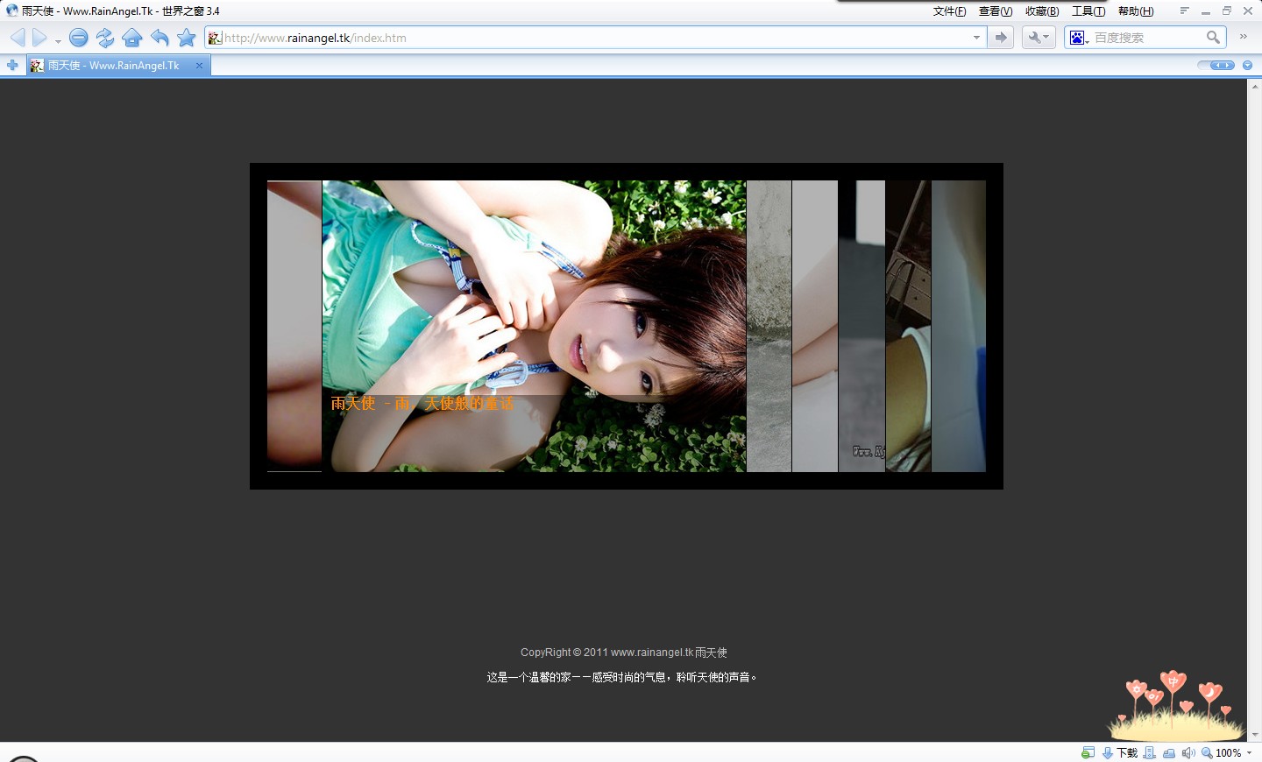Navigate to the browser home page
Viewport: 1262px width, 762px height.
132,38
